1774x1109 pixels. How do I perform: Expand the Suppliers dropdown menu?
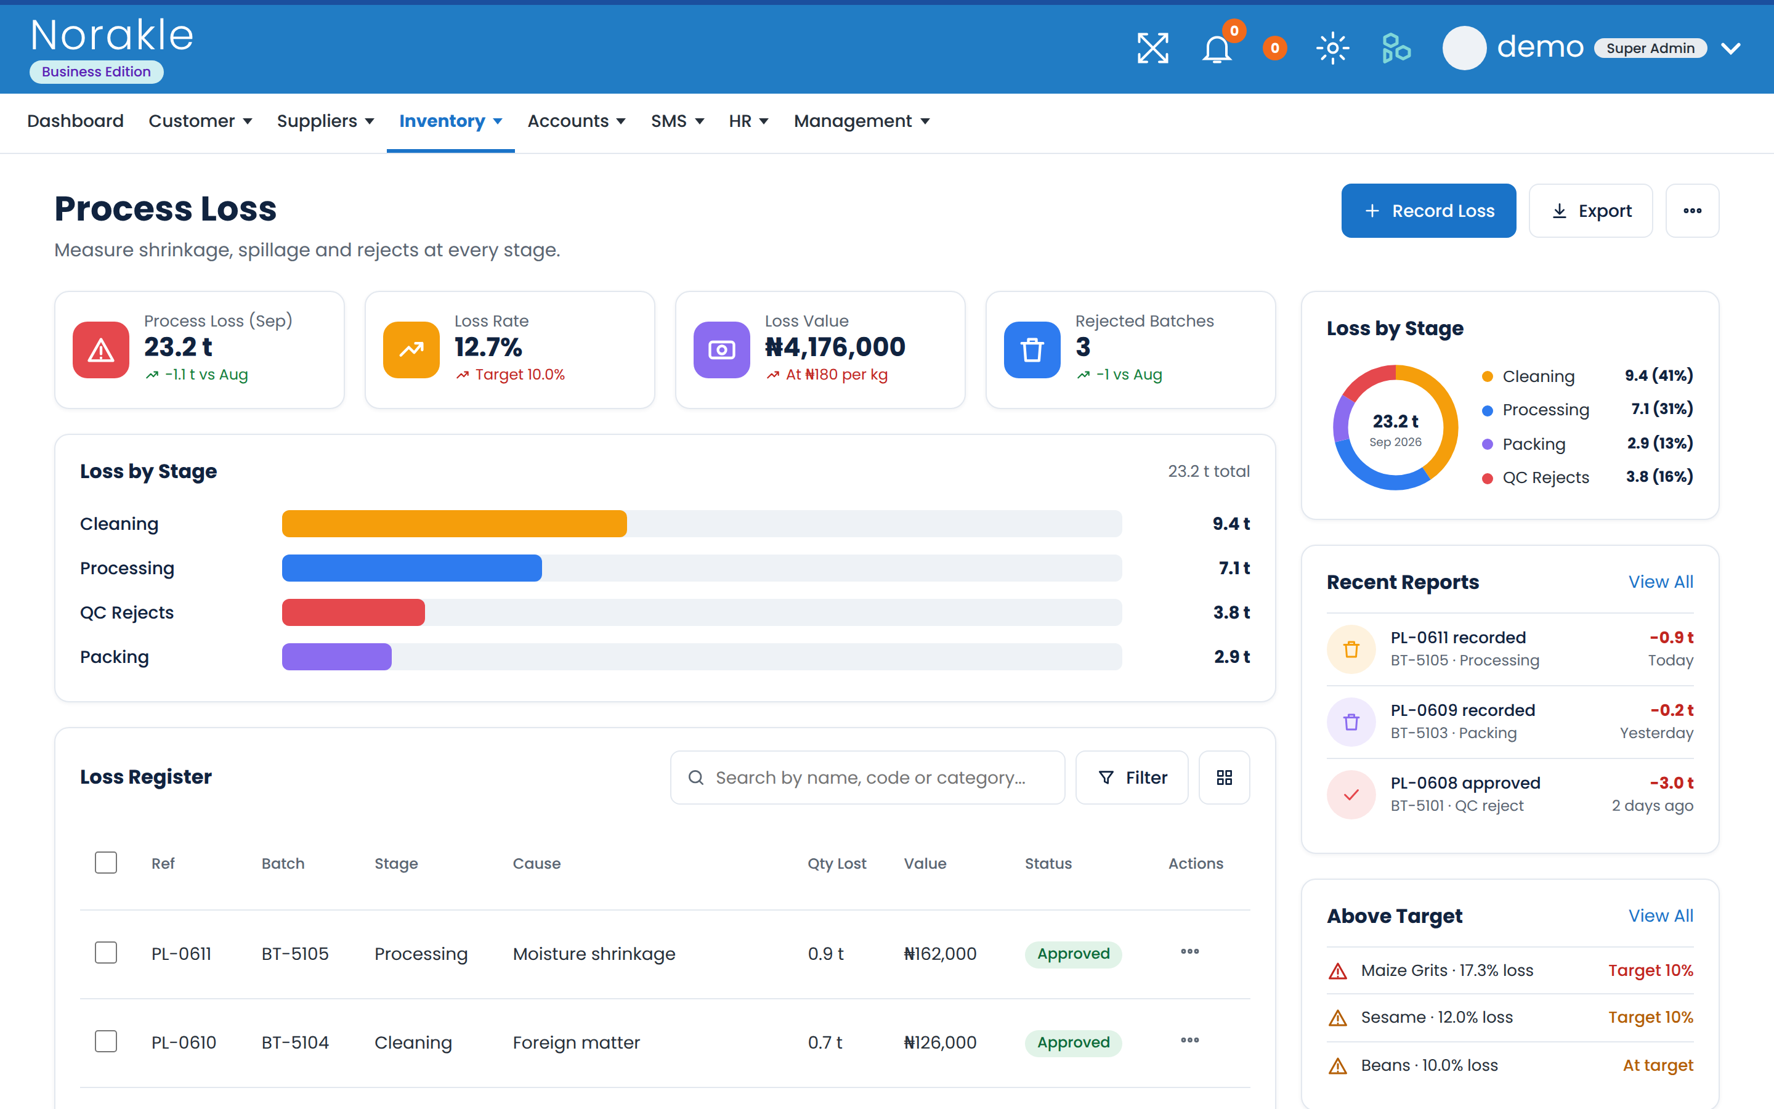pos(325,121)
